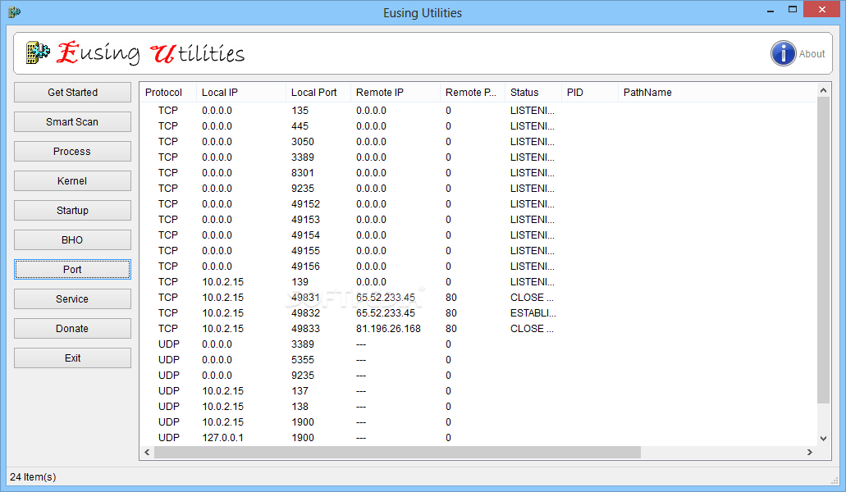This screenshot has height=492, width=846.
Task: Select the row with local port 49155
Action: click(x=478, y=251)
